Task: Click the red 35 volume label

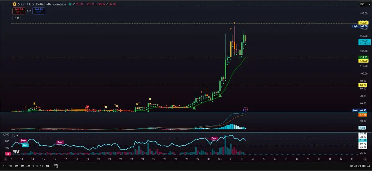Action: 8,153
